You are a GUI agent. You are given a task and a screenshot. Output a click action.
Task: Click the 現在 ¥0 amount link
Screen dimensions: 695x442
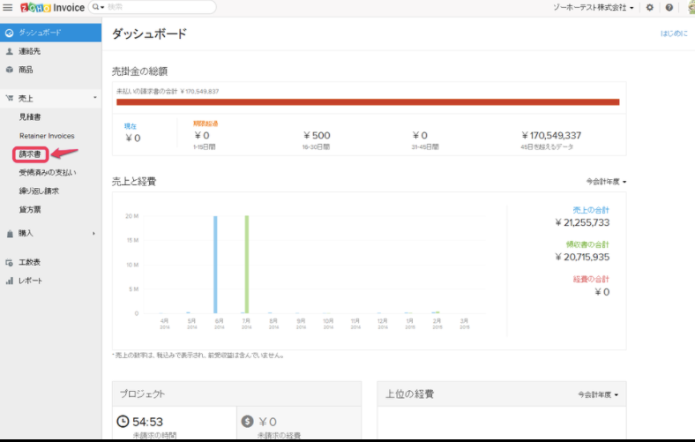point(132,138)
